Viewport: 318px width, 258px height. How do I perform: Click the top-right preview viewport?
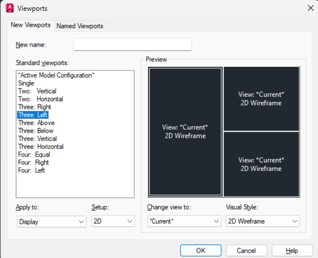[261, 98]
